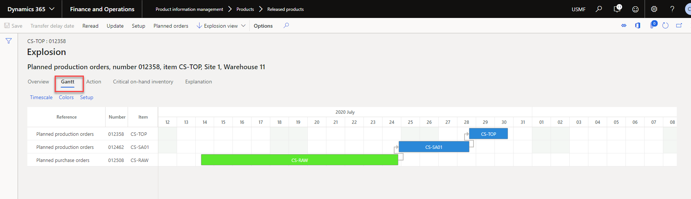Click the help question mark icon
This screenshot has width=691, height=199.
coord(672,9)
